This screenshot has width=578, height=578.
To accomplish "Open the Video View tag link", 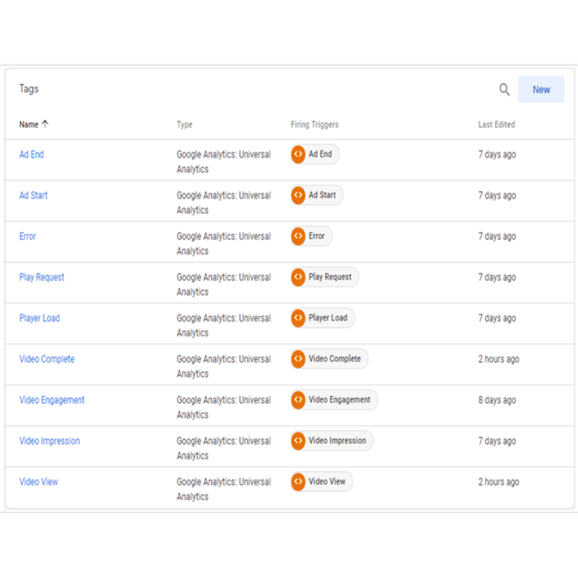I will [39, 482].
